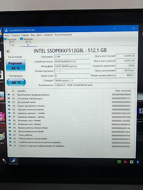Click total host reads value 41449 GB

126,56
